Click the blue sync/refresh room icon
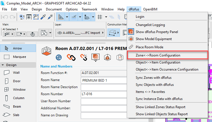 tap(59, 58)
